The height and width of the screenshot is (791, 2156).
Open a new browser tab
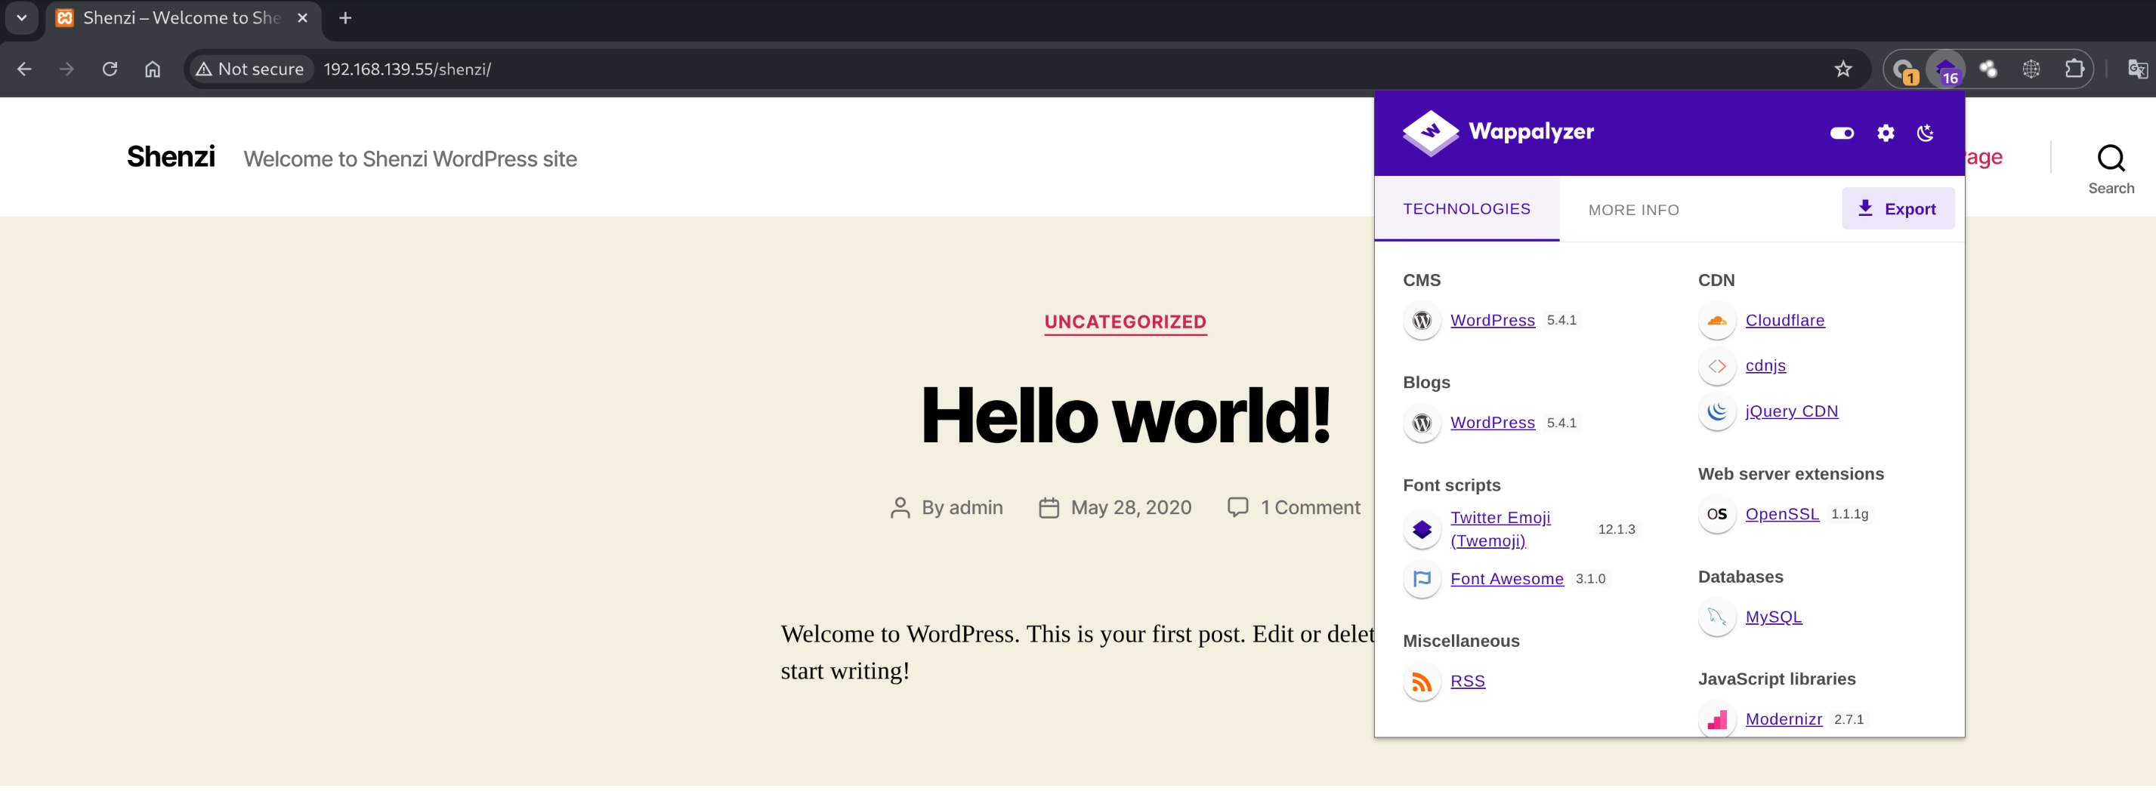[x=344, y=18]
